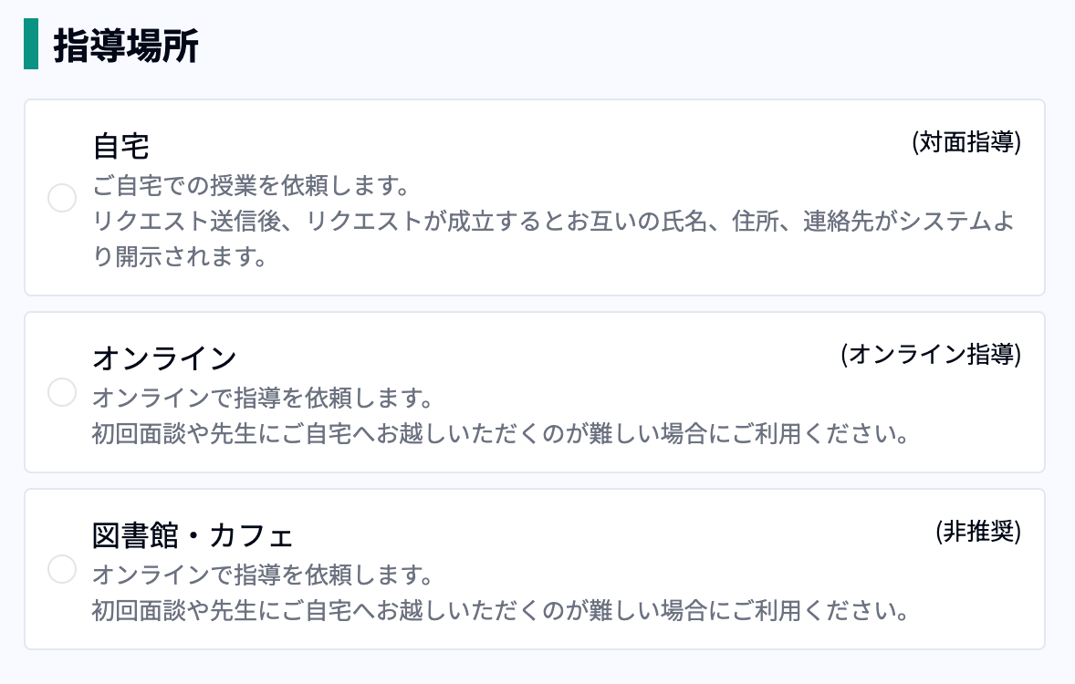The image size is (1075, 684).
Task: Click オンラインで指導を依頼します in the 図書館・カフェ card
Action: click(x=261, y=576)
